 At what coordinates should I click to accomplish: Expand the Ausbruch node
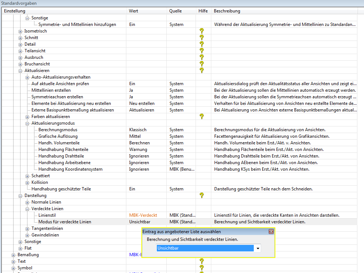point(21,58)
